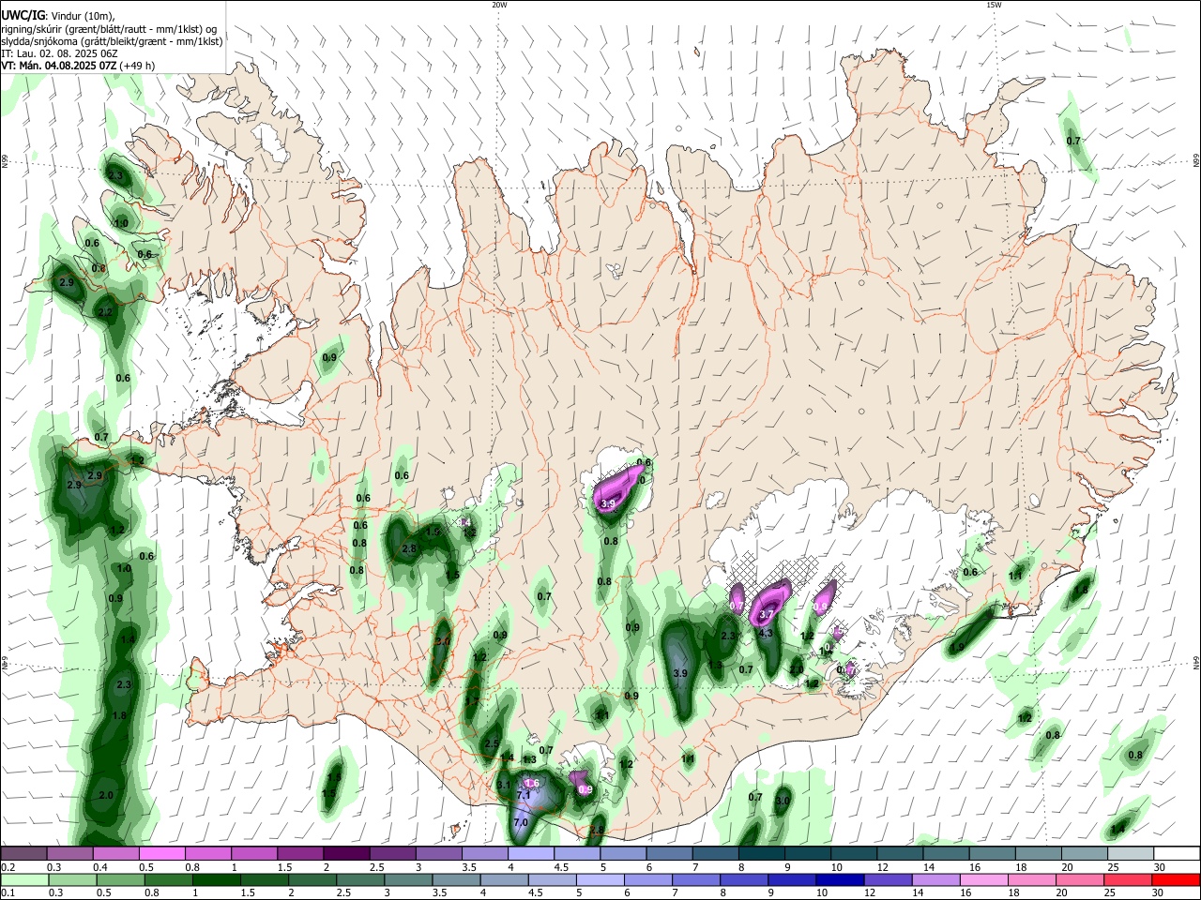Click the '7.1' precipitation value

tap(524, 795)
